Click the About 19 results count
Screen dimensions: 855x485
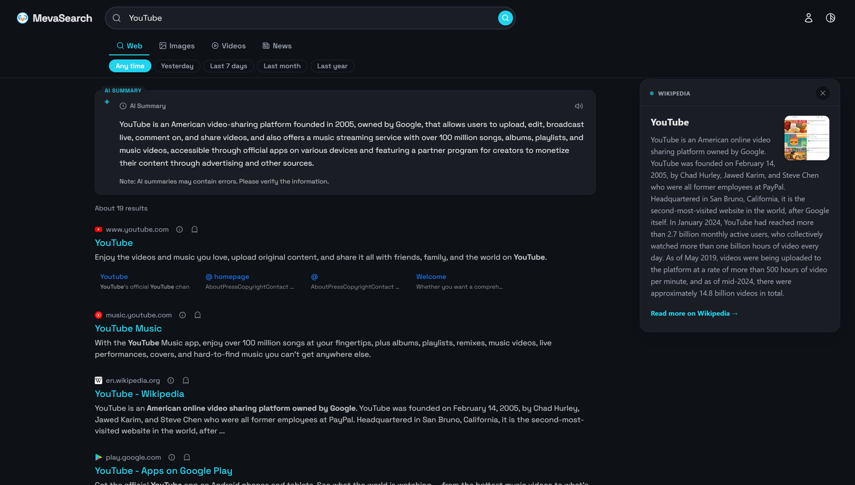point(121,208)
